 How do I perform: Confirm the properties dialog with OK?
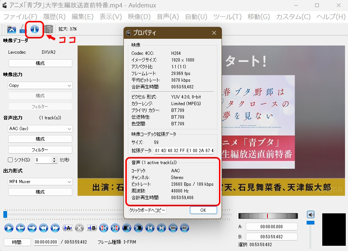pos(203,210)
